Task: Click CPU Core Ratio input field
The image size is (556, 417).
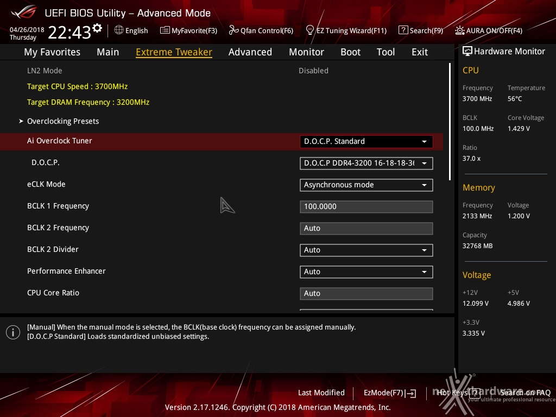Action: tap(366, 293)
